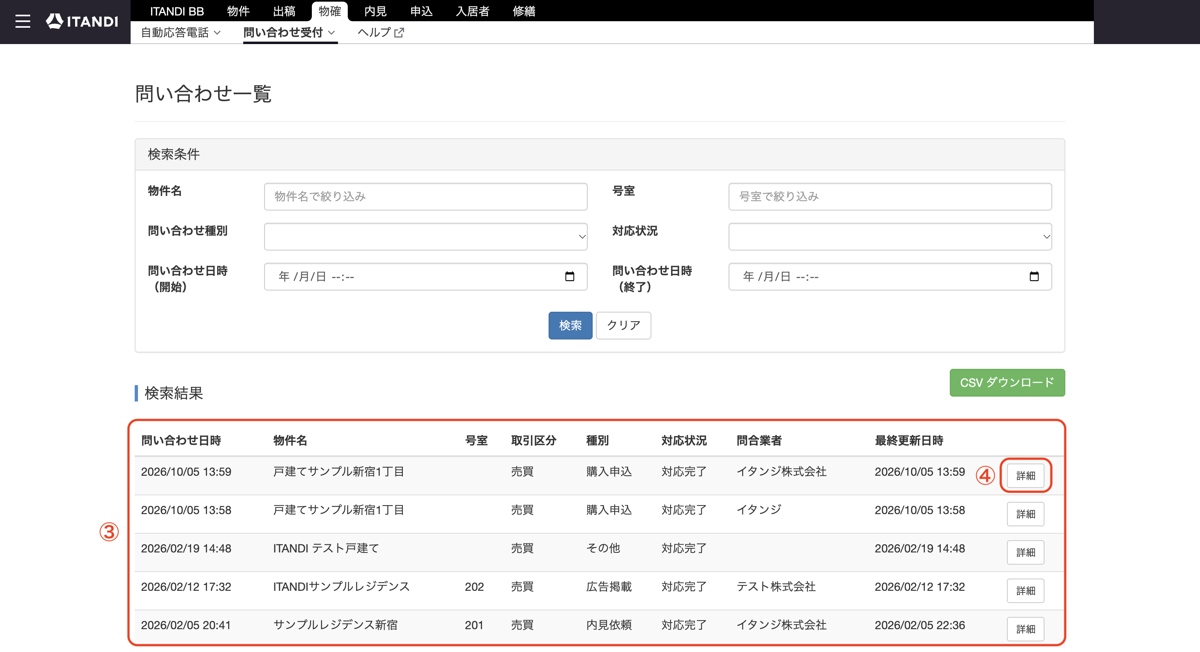This screenshot has height=652, width=1200.
Task: Select the 内見依頼 cell
Action: [x=609, y=625]
